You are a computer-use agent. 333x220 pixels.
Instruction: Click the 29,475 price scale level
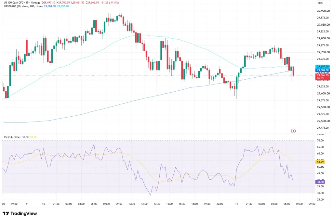click(x=323, y=128)
